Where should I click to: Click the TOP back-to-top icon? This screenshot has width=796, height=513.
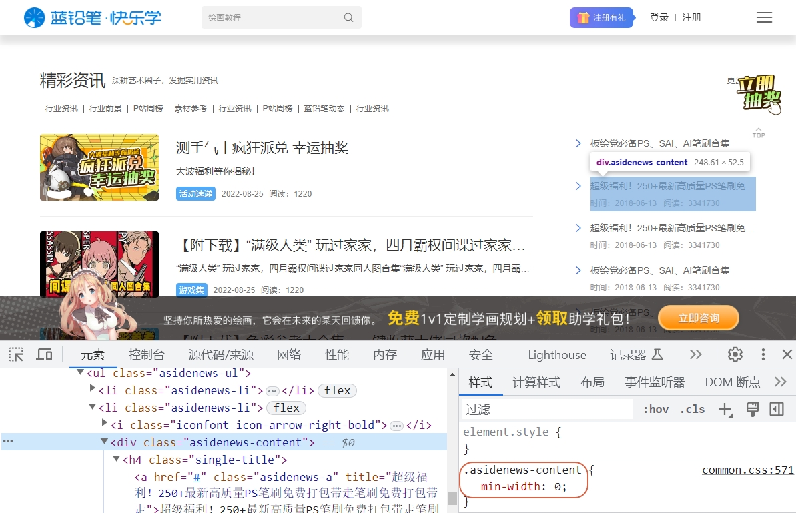[759, 133]
